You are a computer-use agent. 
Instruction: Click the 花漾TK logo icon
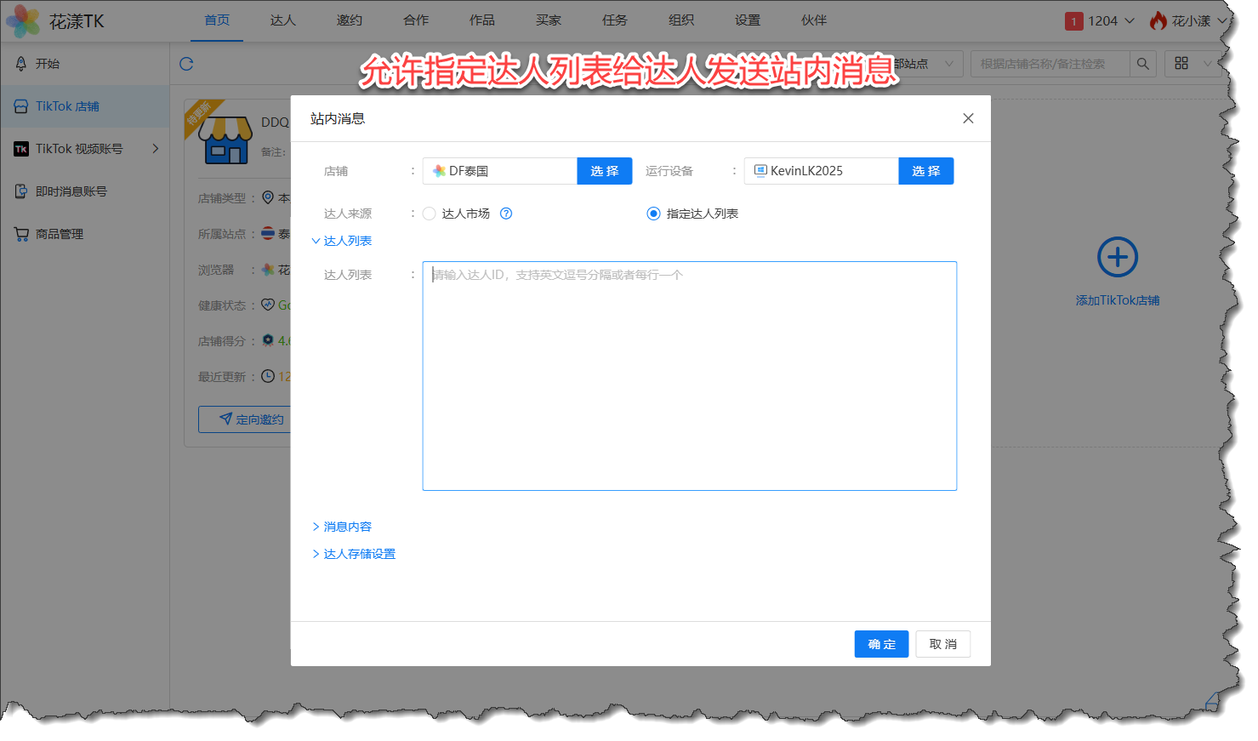(23, 21)
